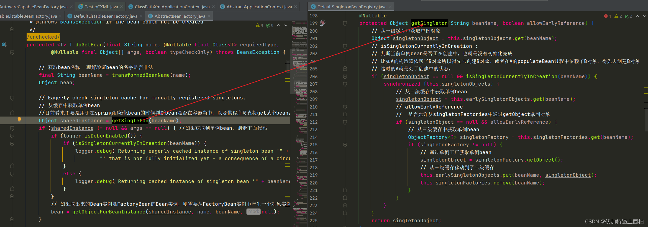Close the AutowireCapableBeanFactory.java tab
648x227 pixels.
click(x=71, y=6)
